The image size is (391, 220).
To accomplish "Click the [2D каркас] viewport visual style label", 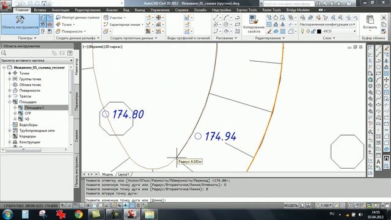I will point(113,46).
